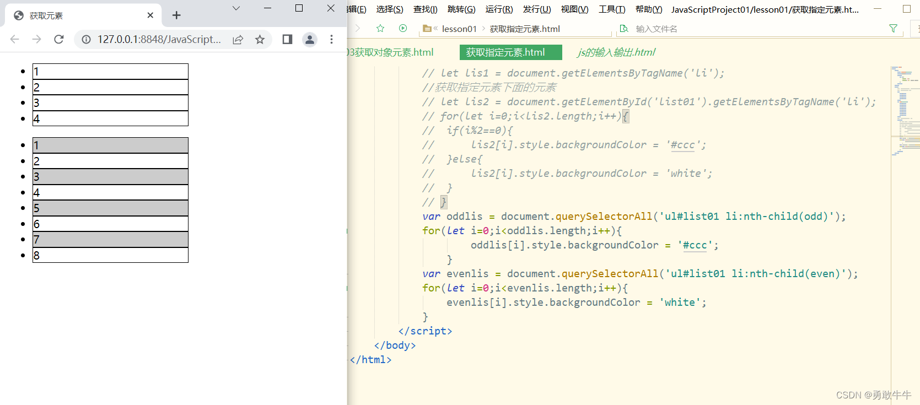Open the 查找(I) menu
This screenshot has width=920, height=405.
tap(426, 9)
